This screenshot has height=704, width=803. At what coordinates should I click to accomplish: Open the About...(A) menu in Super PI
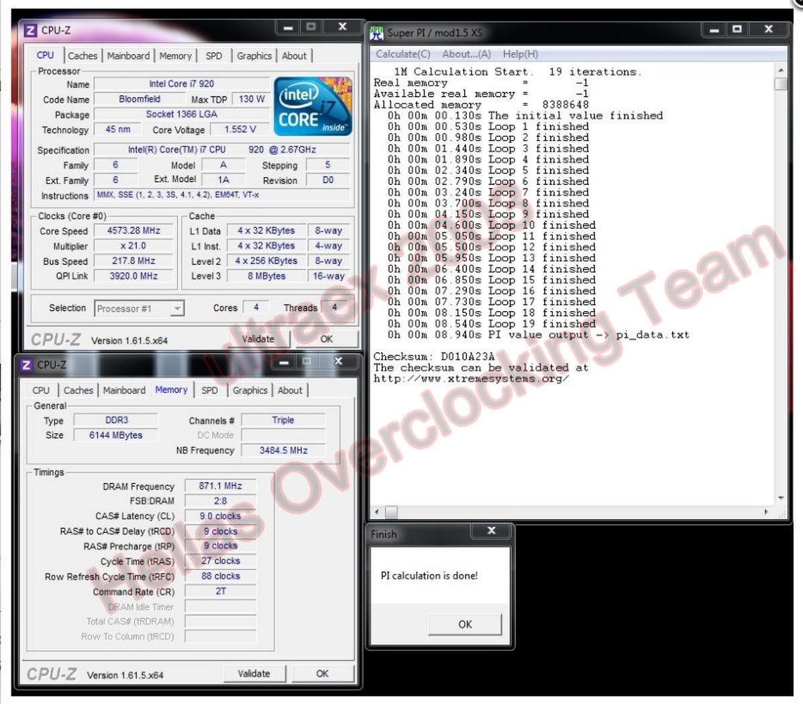point(466,54)
